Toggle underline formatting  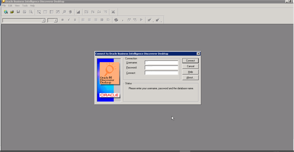pyautogui.click(x=75, y=20)
